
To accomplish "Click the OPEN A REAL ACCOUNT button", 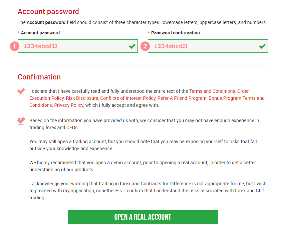I will tap(143, 217).
